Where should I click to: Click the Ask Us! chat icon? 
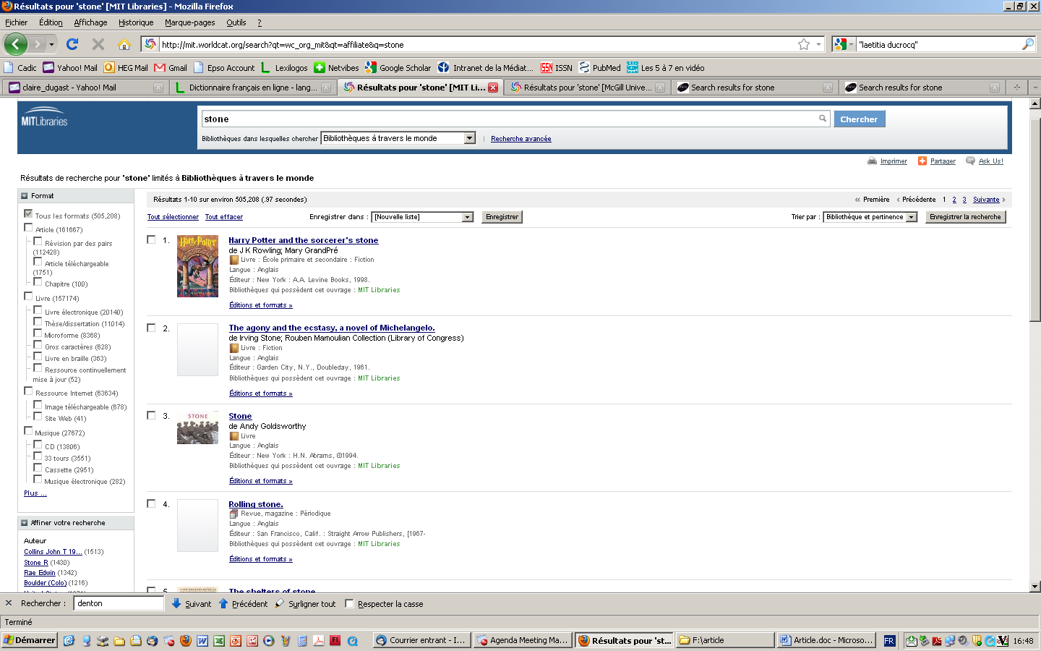pyautogui.click(x=970, y=161)
